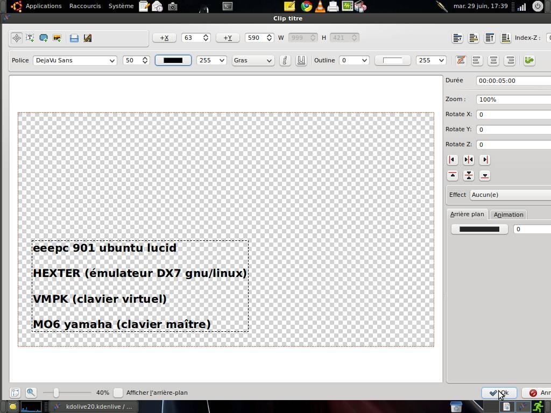Image resolution: width=551 pixels, height=413 pixels.
Task: Open the Gras font weight dropdown
Action: (x=253, y=60)
